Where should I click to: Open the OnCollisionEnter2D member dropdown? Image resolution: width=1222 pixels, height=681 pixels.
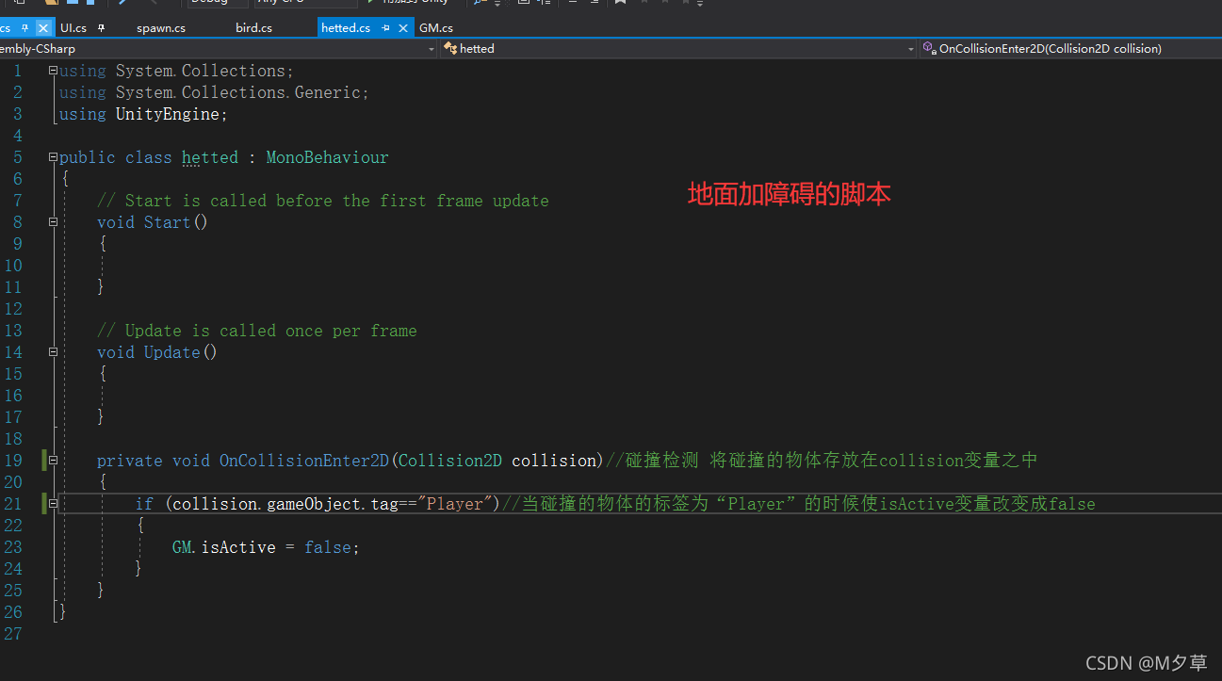(x=1070, y=48)
